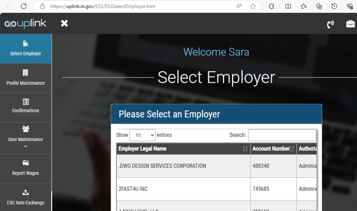Click account number 488340

click(261, 166)
